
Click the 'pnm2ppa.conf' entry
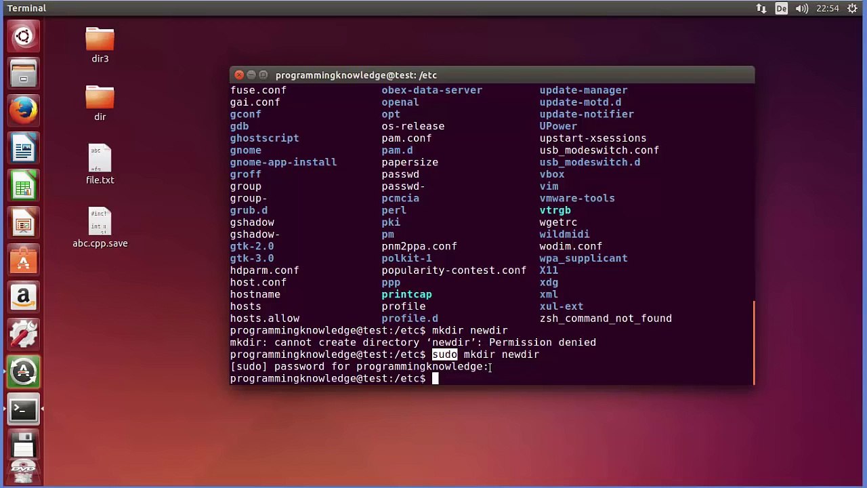point(419,246)
